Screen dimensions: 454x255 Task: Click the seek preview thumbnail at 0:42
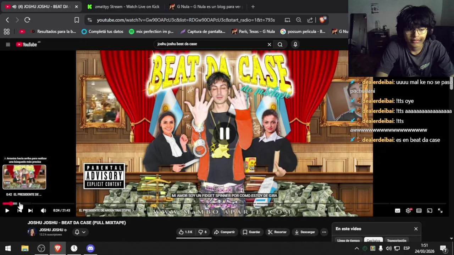(x=24, y=177)
